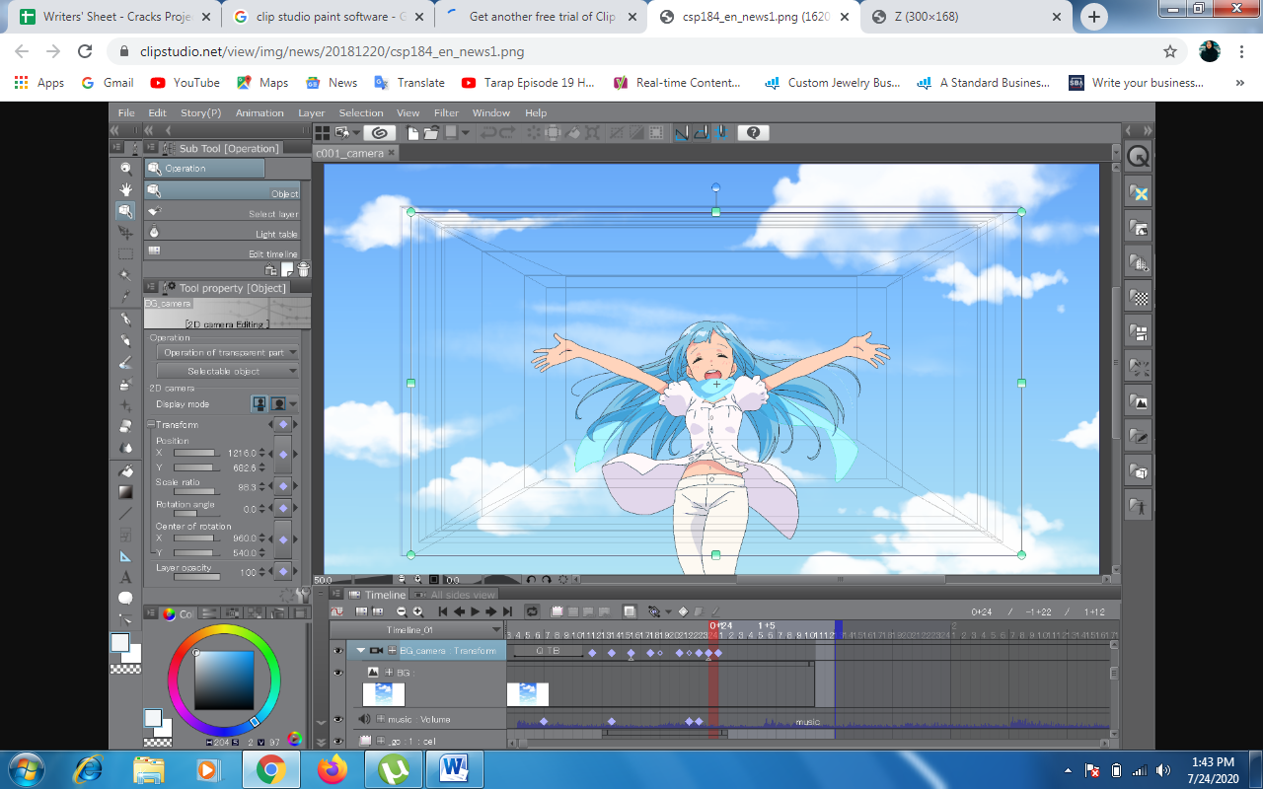Screen dimensions: 1263x789
Task: Click the Operation sub tool group button
Action: pyautogui.click(x=205, y=169)
